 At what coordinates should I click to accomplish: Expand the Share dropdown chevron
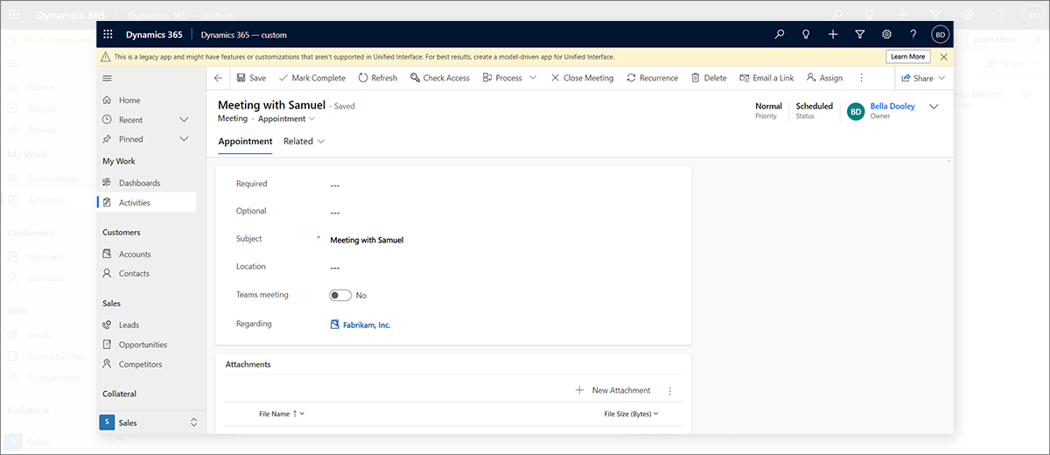tap(942, 78)
